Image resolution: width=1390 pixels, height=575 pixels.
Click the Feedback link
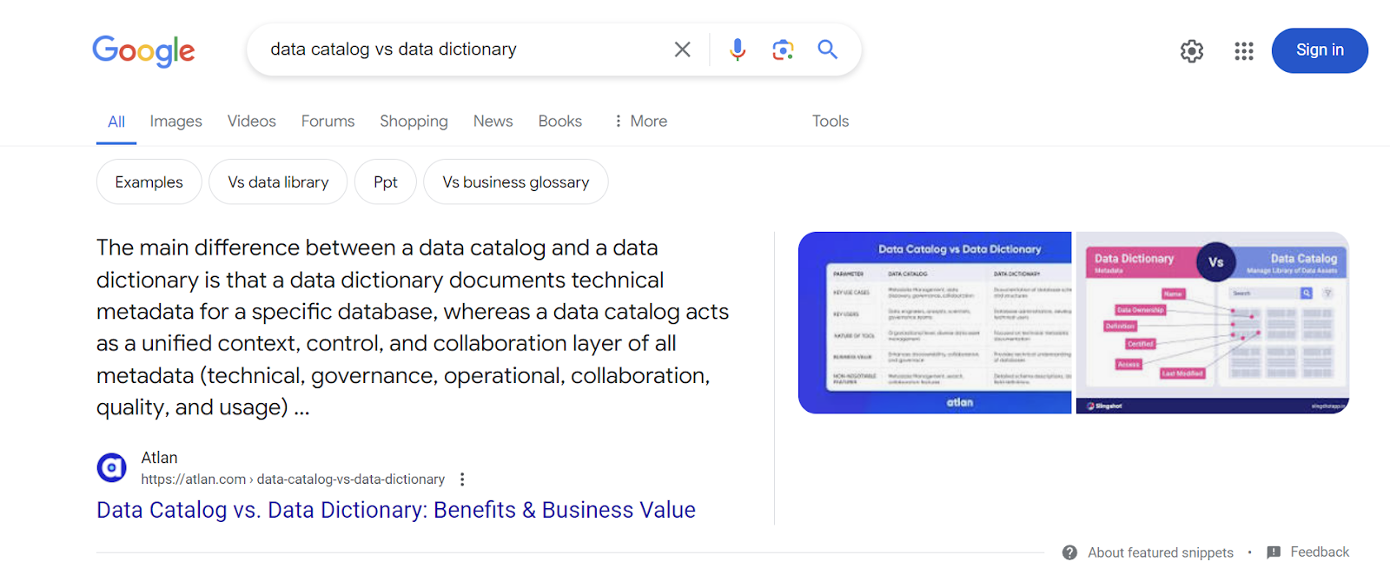coord(1320,552)
